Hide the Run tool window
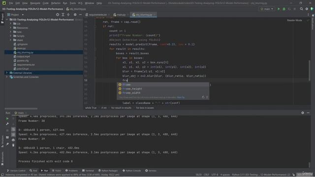Viewport: 315px width, 177px height. (308, 113)
